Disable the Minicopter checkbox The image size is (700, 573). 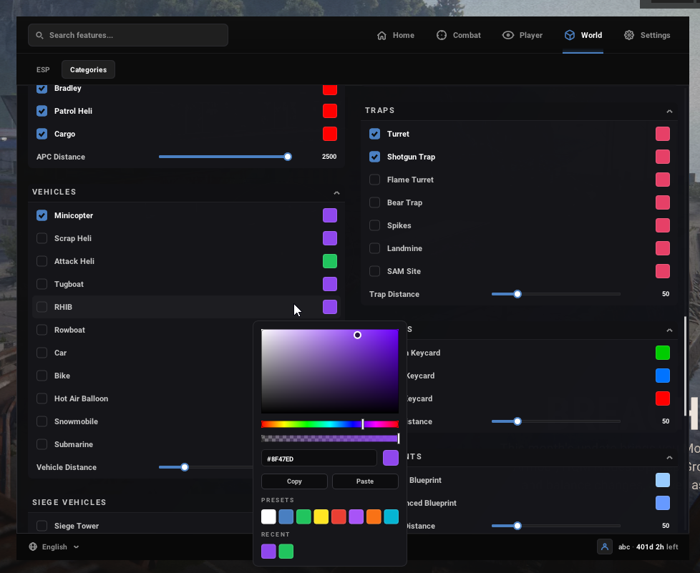(42, 215)
